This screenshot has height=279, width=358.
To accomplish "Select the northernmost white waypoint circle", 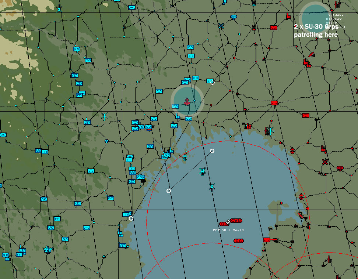I will [213, 82].
